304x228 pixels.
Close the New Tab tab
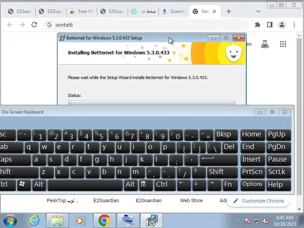point(214,11)
